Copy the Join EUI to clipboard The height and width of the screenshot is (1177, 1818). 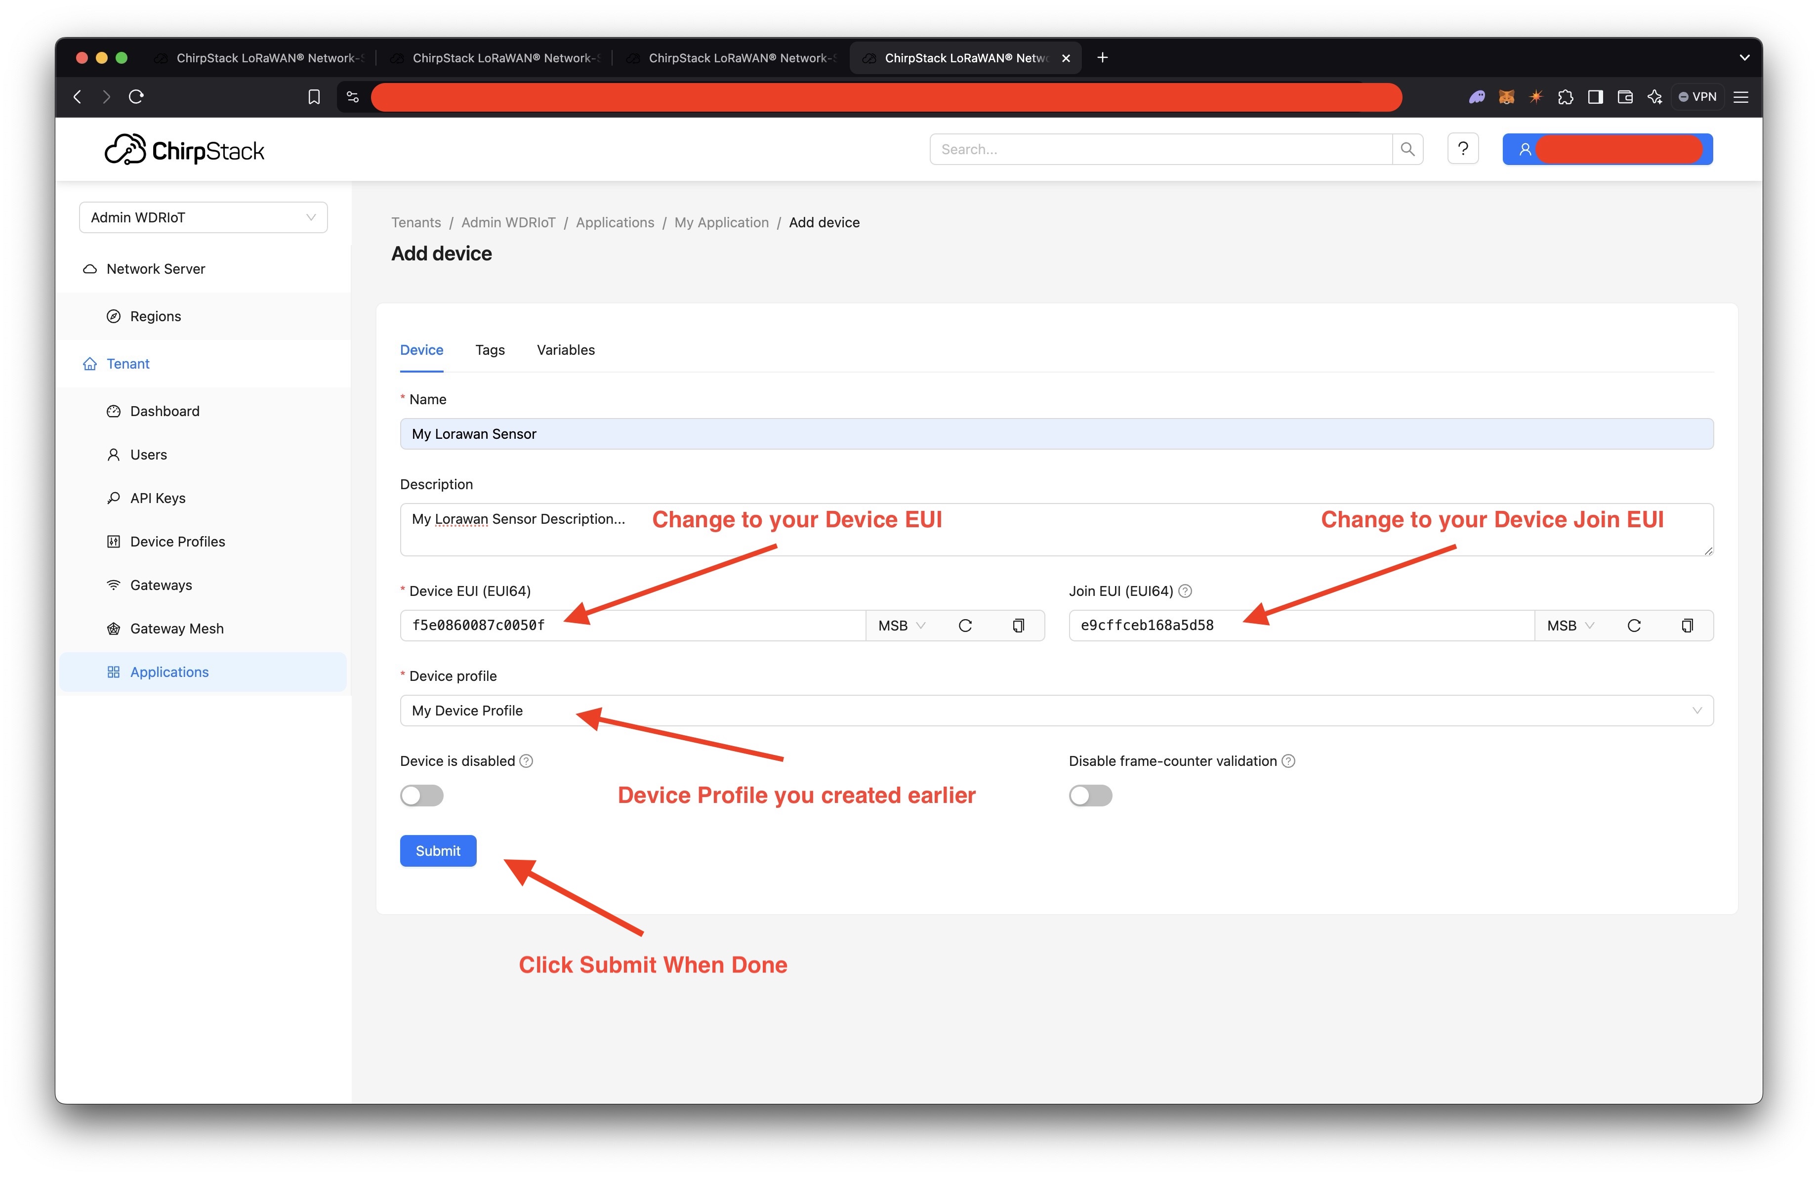[x=1688, y=626]
